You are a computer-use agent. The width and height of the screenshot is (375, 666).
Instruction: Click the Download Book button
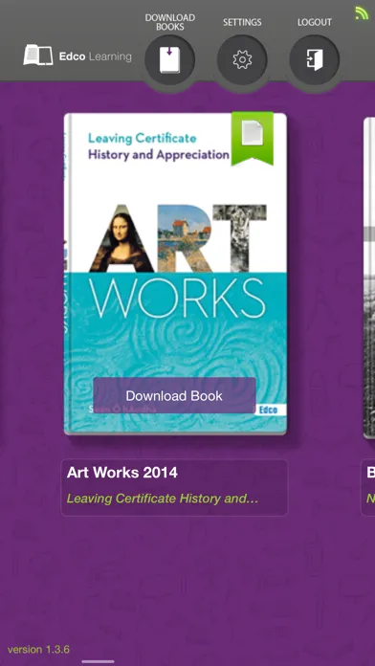click(174, 395)
